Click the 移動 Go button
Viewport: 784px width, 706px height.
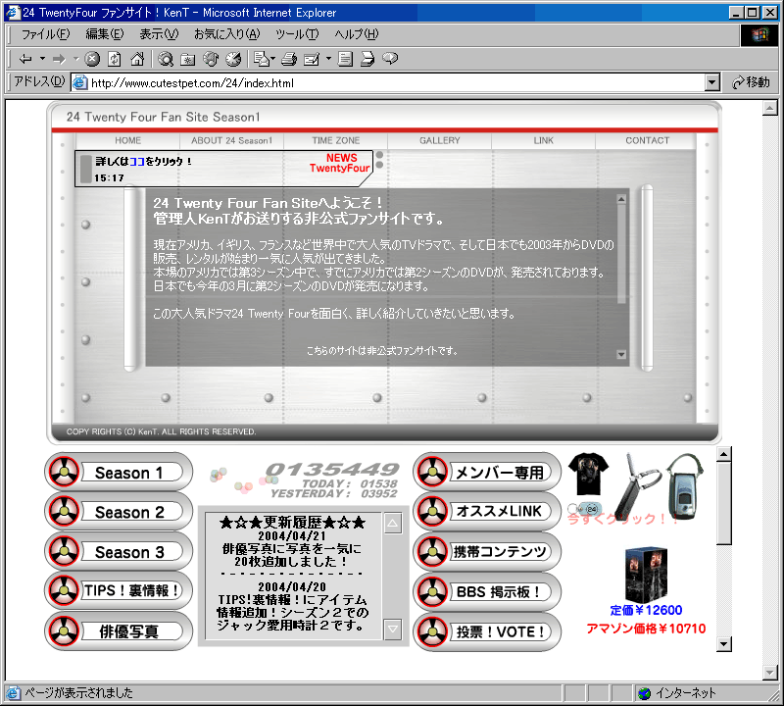tap(751, 82)
